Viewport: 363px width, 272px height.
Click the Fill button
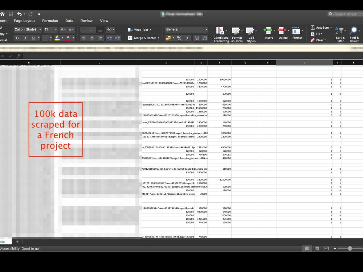coord(317,34)
